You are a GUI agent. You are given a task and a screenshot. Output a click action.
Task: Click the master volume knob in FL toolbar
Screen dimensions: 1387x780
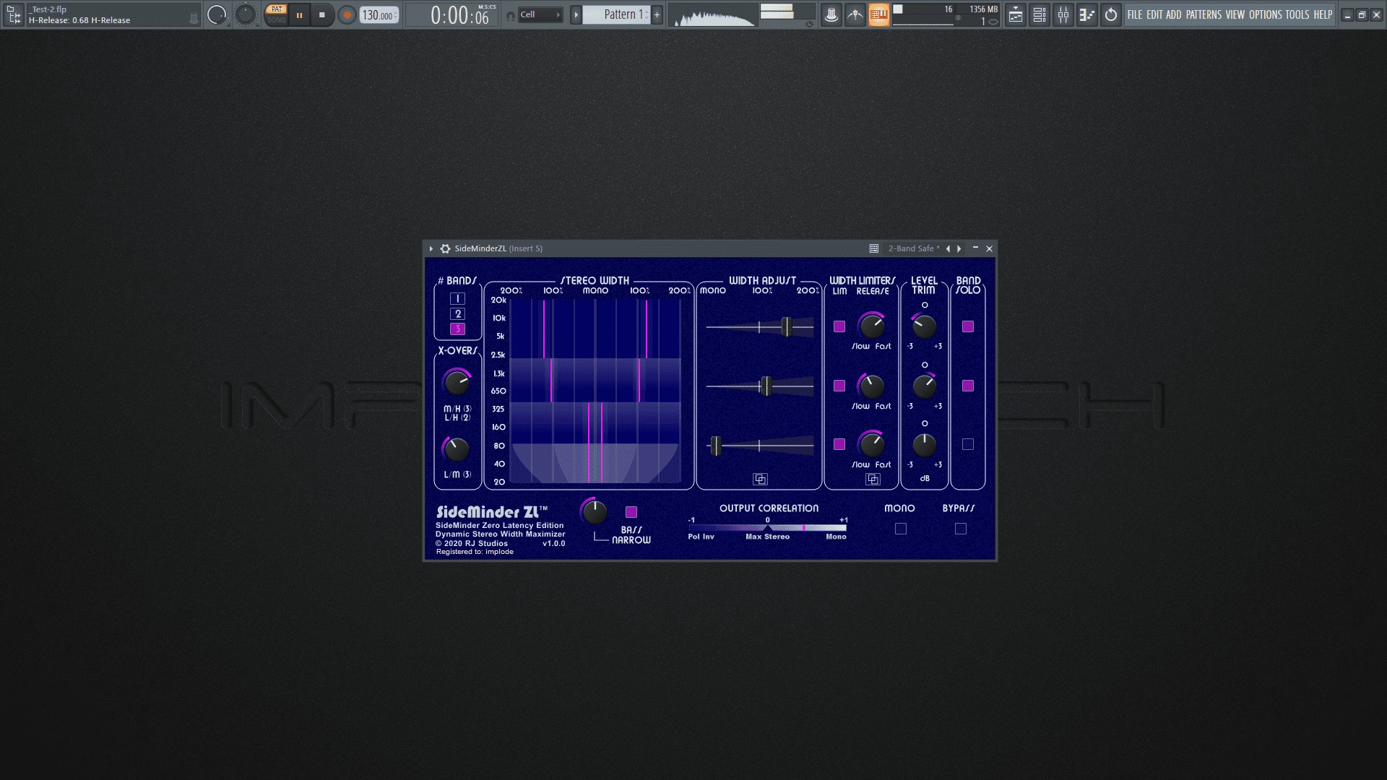coord(217,14)
